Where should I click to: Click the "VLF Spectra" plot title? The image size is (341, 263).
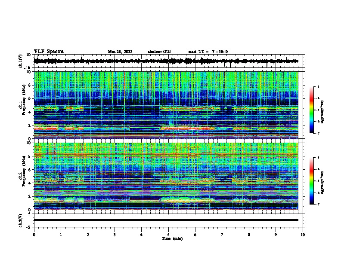click(49, 52)
